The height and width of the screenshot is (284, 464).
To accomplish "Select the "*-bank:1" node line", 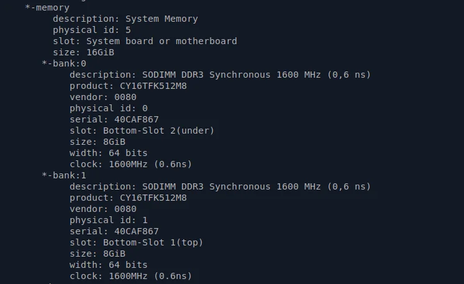I will click(64, 175).
